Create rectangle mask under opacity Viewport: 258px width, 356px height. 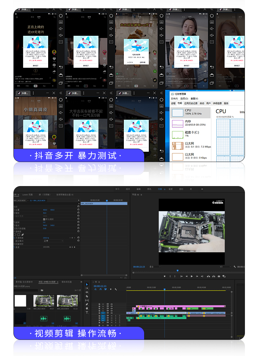click(x=19, y=235)
